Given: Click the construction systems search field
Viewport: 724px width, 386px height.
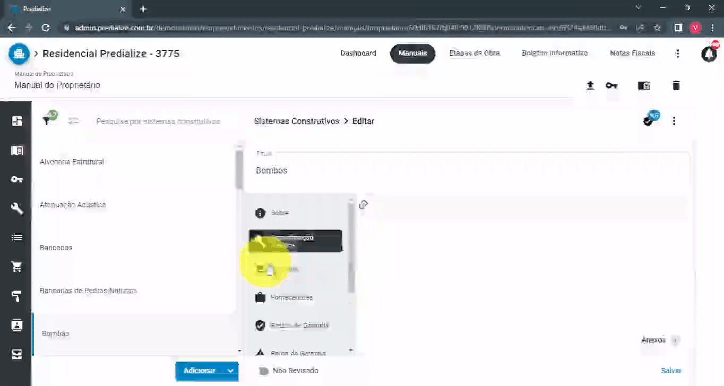Looking at the screenshot, I should tap(158, 121).
